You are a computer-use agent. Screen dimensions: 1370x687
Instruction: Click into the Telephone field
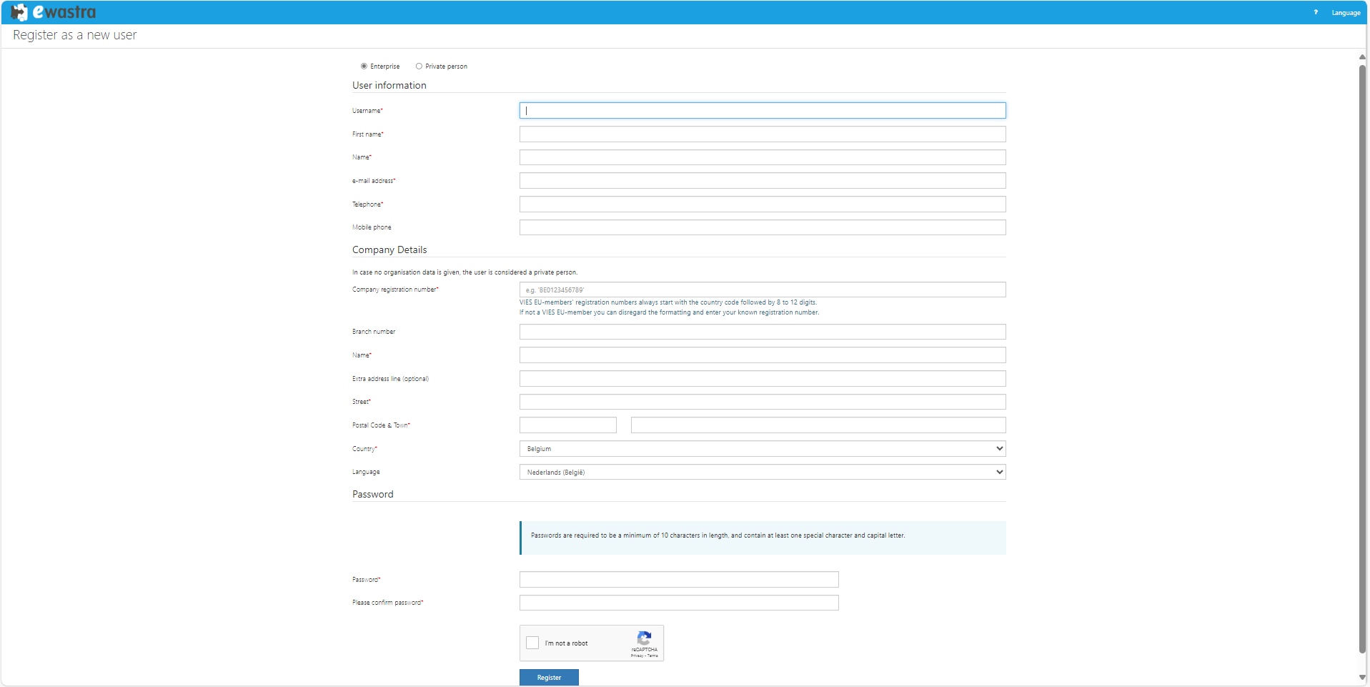(762, 204)
